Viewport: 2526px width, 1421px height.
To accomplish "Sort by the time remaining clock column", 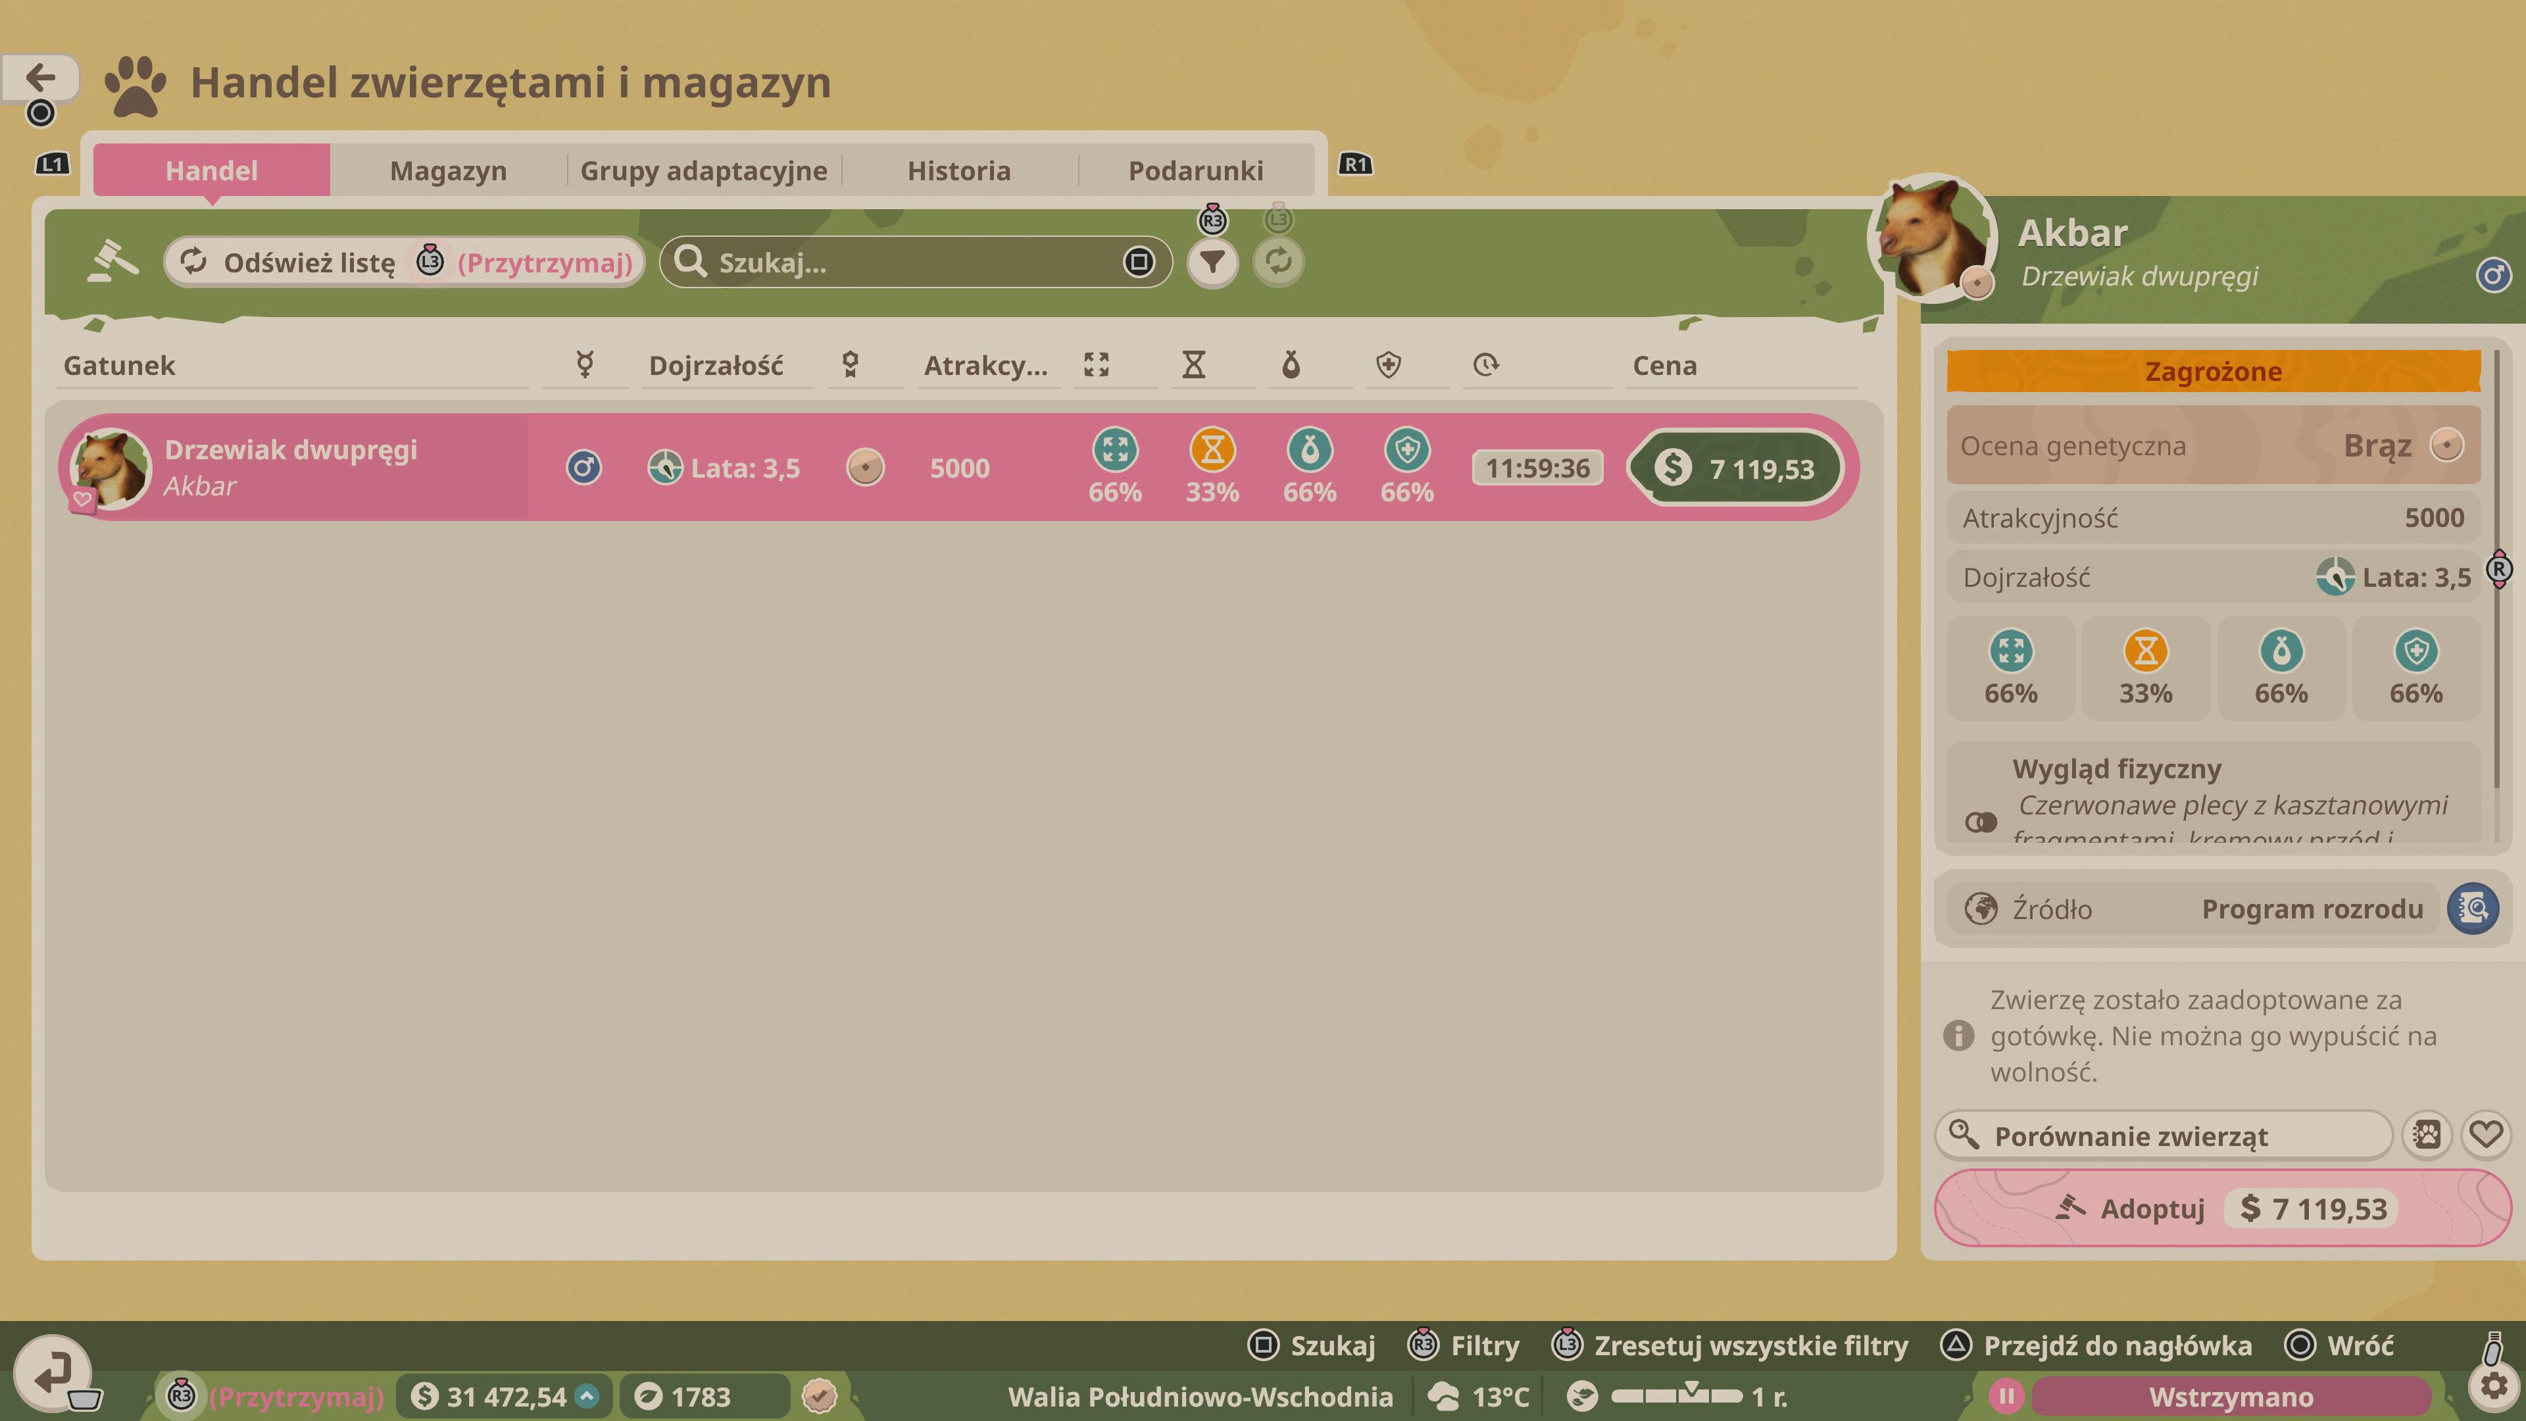I will coord(1485,366).
